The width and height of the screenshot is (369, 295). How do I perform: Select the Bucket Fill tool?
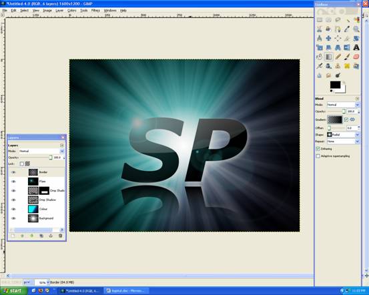(320, 57)
